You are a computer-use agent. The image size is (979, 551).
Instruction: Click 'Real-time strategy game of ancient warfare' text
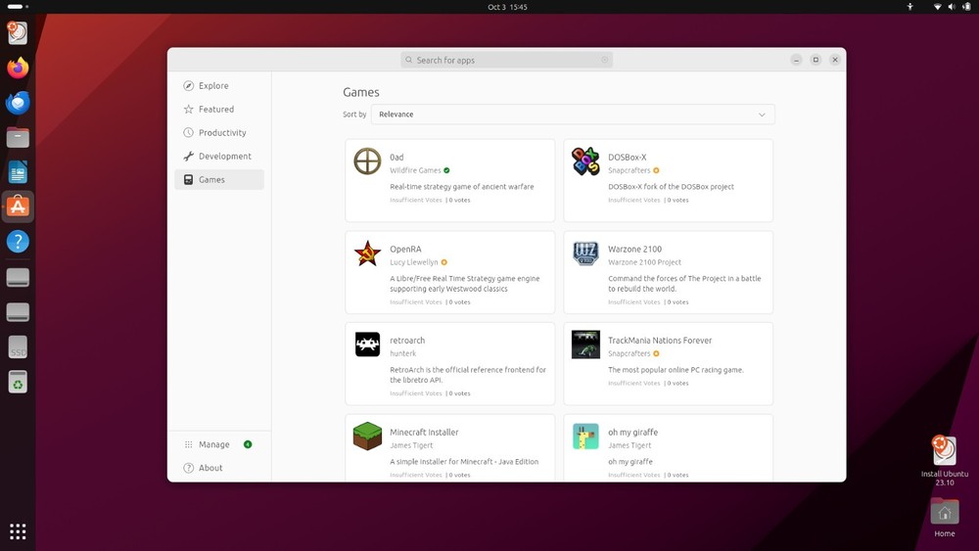(461, 187)
